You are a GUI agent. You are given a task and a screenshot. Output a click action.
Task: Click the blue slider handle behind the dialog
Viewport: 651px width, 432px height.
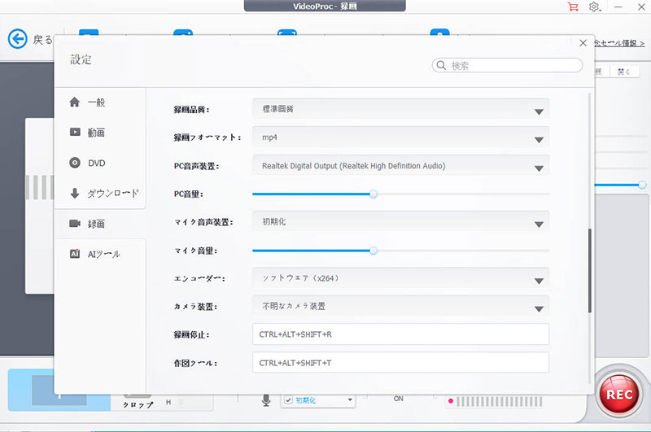(642, 185)
